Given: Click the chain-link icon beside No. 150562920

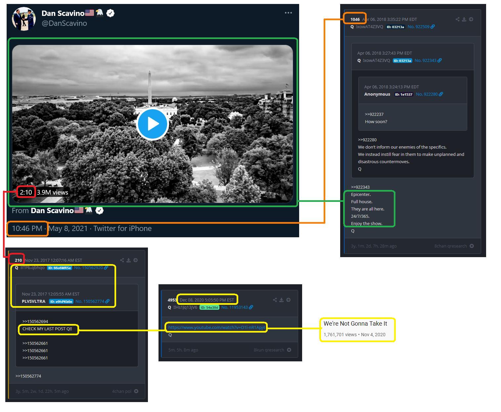Looking at the screenshot, I should pyautogui.click(x=106, y=267).
